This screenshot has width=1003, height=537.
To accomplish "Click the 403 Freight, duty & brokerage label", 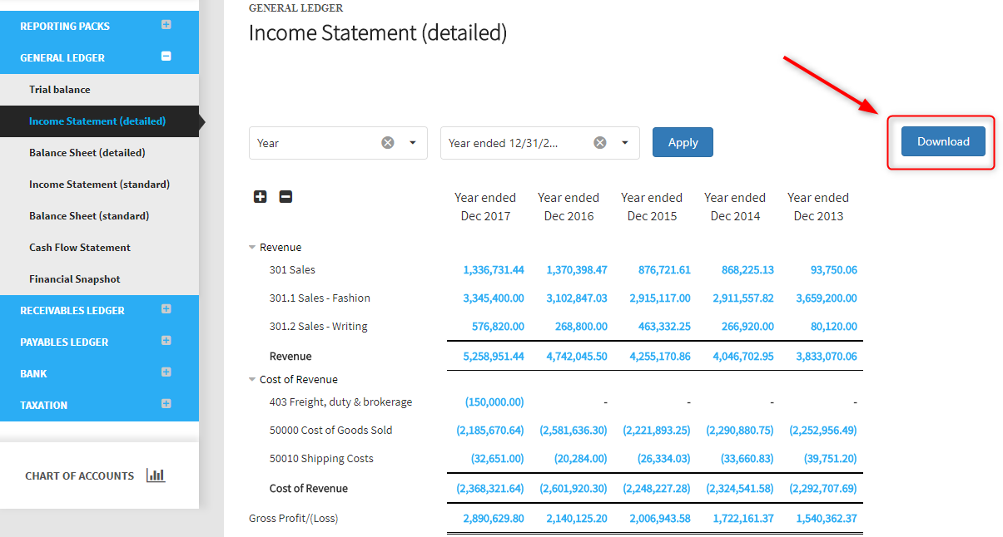I will coord(341,402).
